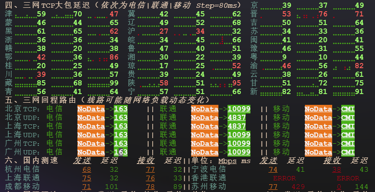Click 粤 telecom latency value 9
The height and width of the screenshot is (192, 375).
tap(284, 57)
